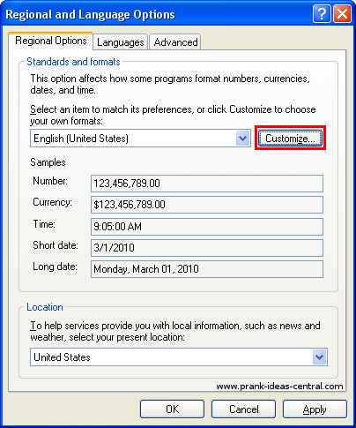Click the Currency sample field

coord(207,205)
